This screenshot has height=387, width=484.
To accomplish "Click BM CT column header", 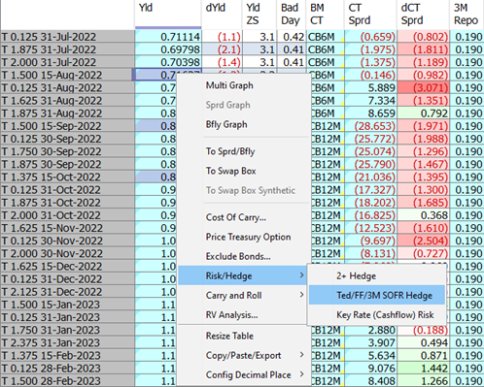I will coord(326,15).
